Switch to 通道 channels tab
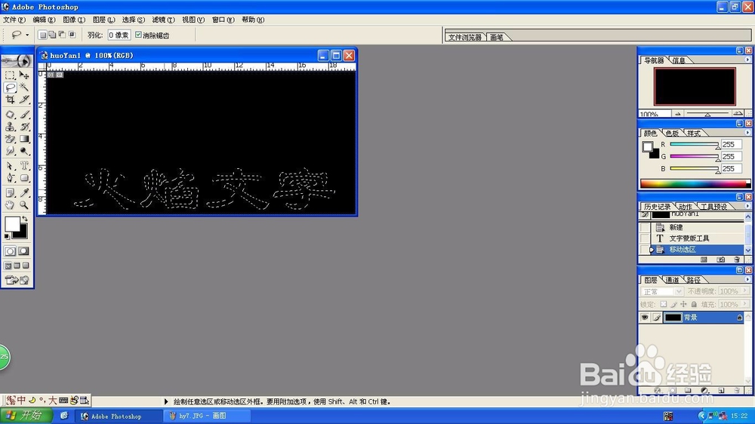The image size is (755, 424). coord(672,280)
